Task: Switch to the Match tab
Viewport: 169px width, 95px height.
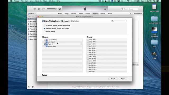Action: click(x=110, y=14)
